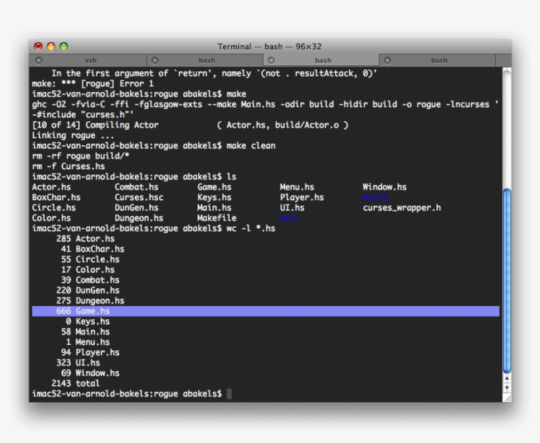Screen dimensions: 540x443
Task: Close the ssh tab with its x icon
Action: point(39,60)
